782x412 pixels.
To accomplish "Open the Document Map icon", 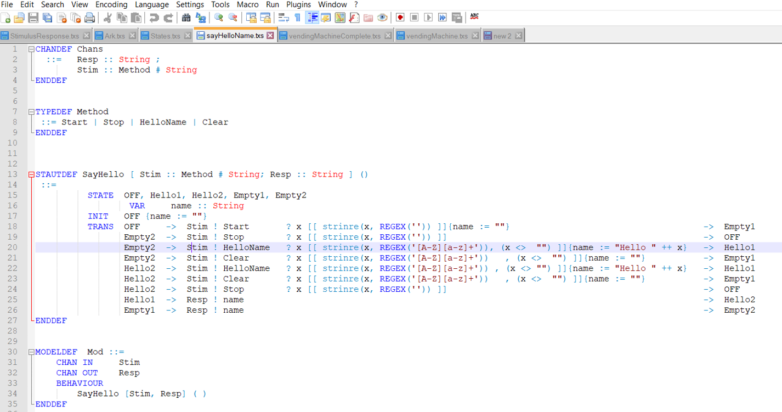I will [x=340, y=18].
